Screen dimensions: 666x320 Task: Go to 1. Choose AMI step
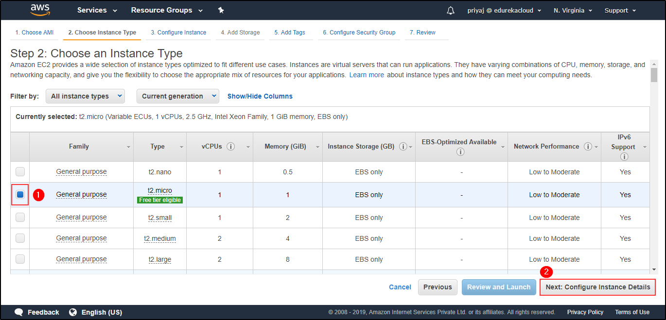[x=34, y=33]
